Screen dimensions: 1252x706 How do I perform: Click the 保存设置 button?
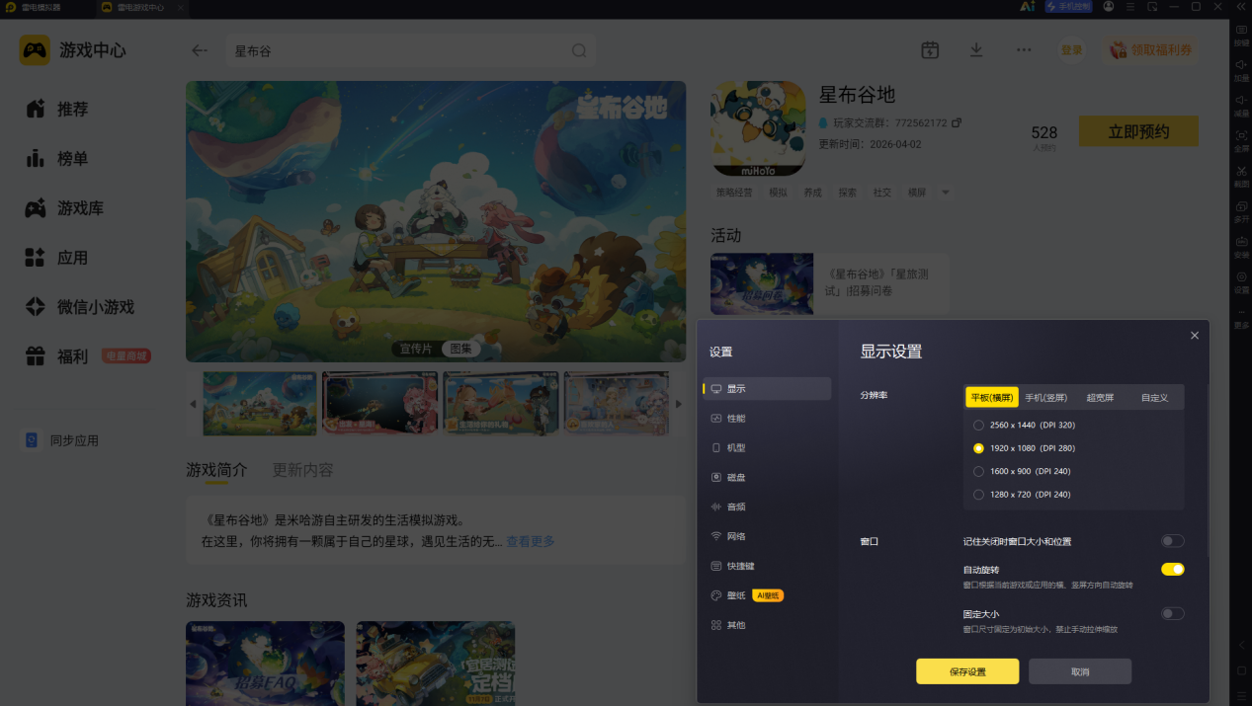pos(967,671)
